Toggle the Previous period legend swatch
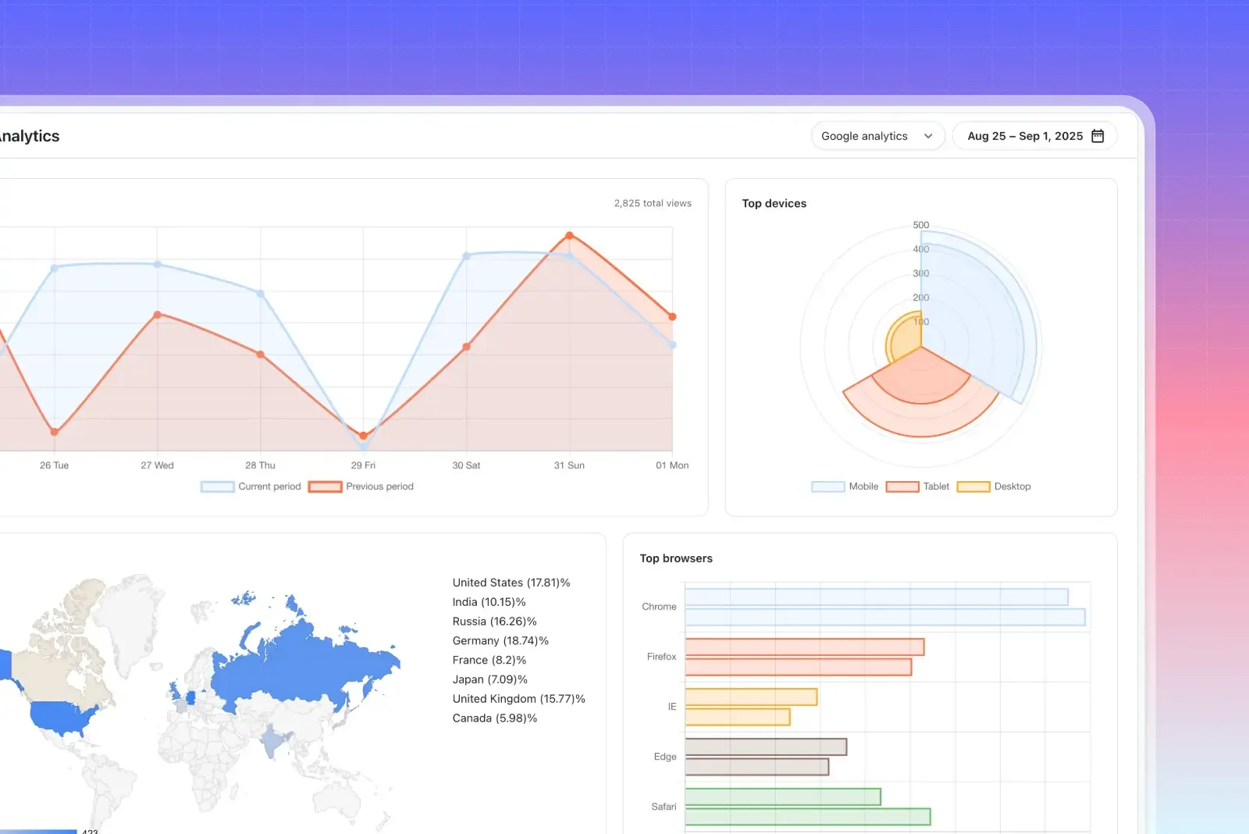1249x834 pixels. 325,486
